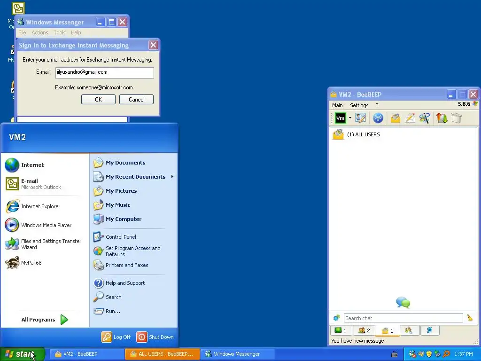
Task: Click the Outlook desktop icon at the screen corner
Action: [18, 8]
